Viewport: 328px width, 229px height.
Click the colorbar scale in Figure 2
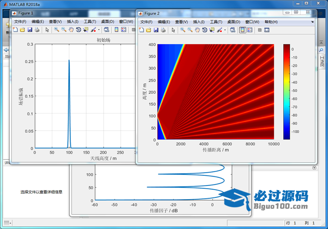pyautogui.click(x=287, y=92)
